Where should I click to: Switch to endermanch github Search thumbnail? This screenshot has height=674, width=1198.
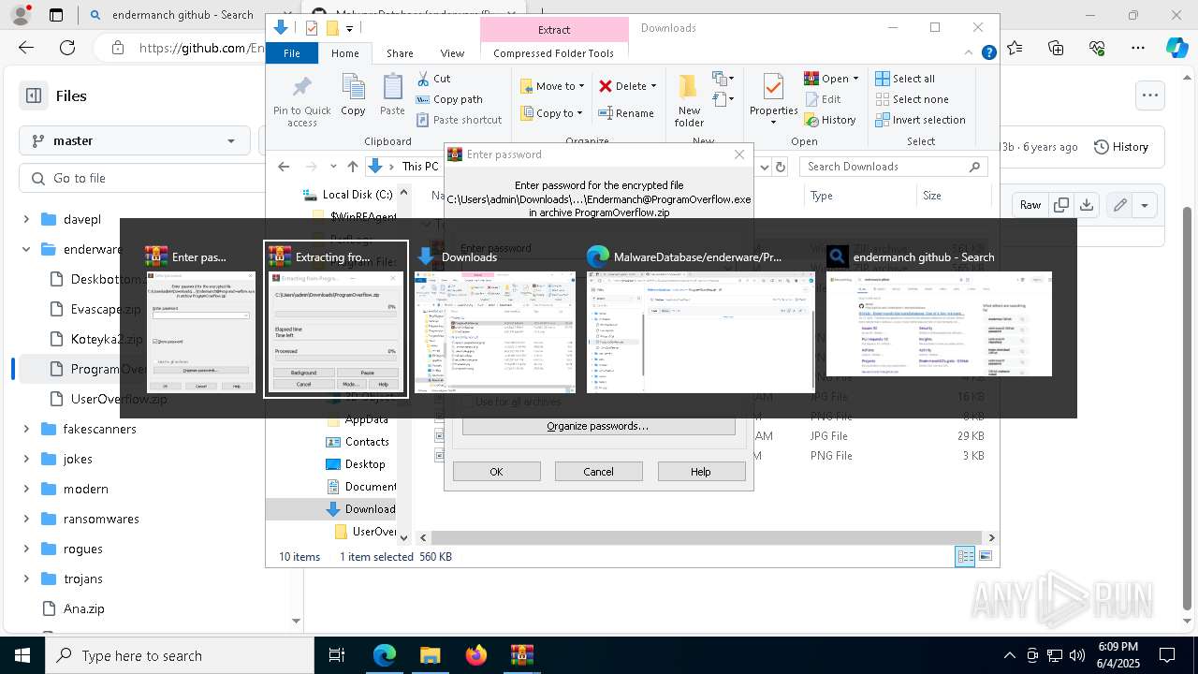pyautogui.click(x=939, y=311)
